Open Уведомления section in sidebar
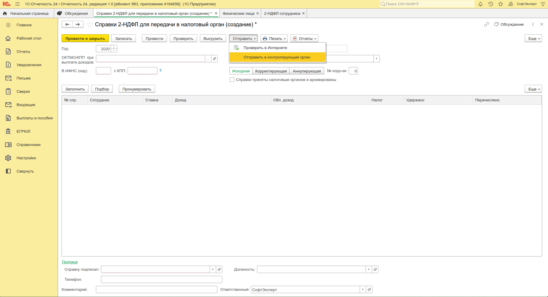 pos(29,65)
